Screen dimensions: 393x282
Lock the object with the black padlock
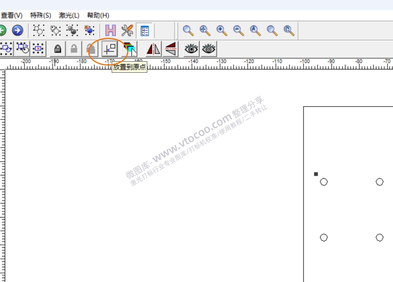point(57,49)
